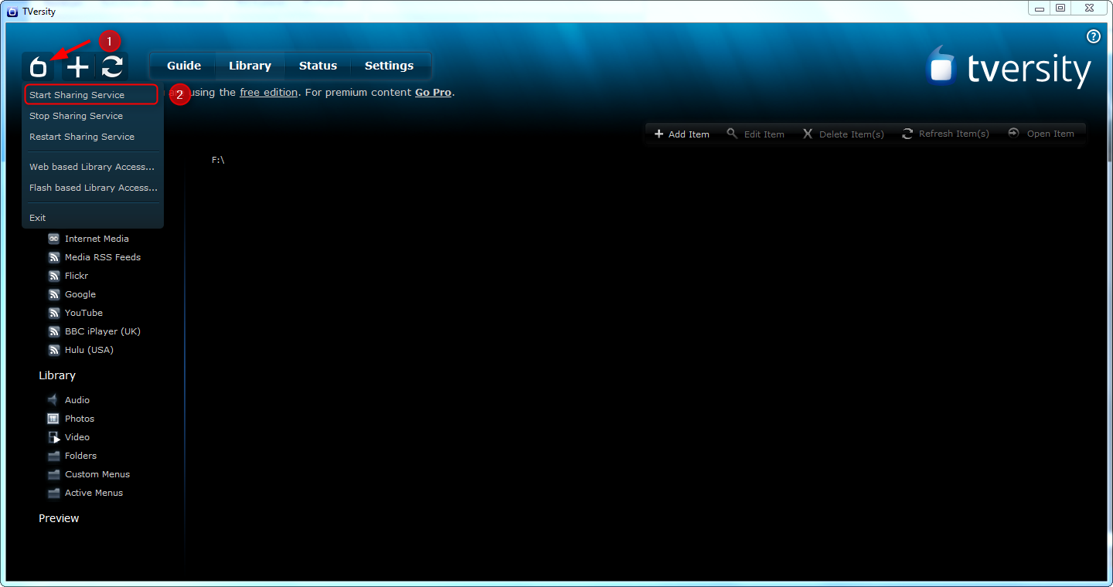Open the Audio library icon
Screen dimensions: 1113x587
coord(53,399)
